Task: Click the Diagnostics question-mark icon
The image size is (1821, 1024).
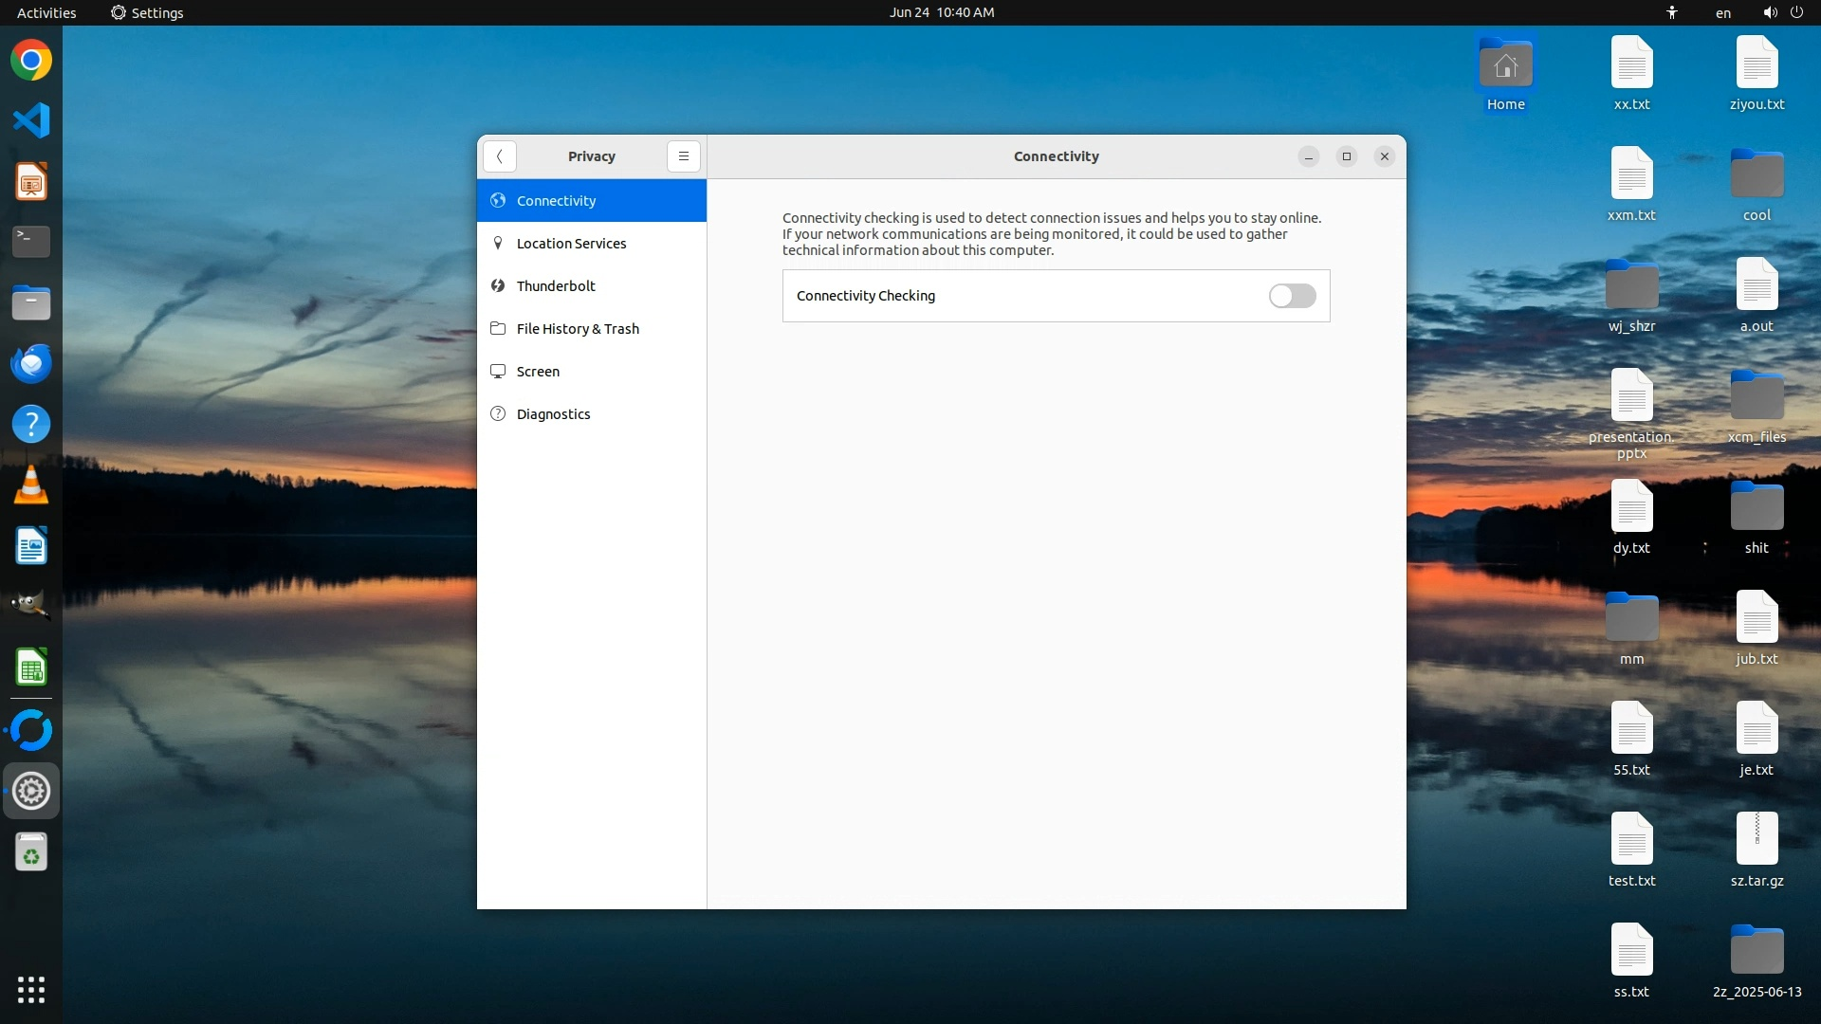Action: click(x=498, y=413)
